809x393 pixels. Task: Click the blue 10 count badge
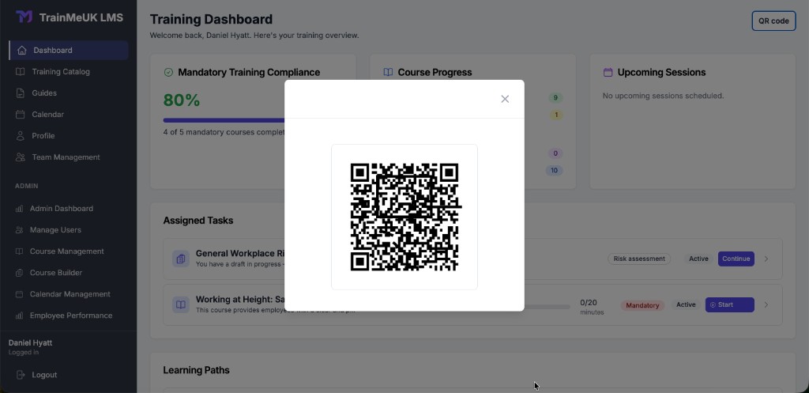point(554,171)
